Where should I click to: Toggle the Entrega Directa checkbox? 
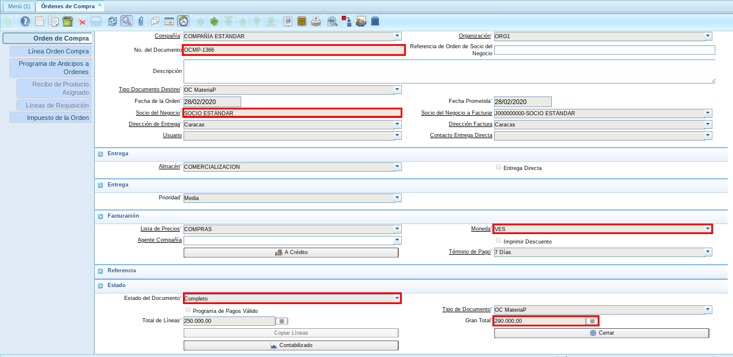click(x=499, y=167)
